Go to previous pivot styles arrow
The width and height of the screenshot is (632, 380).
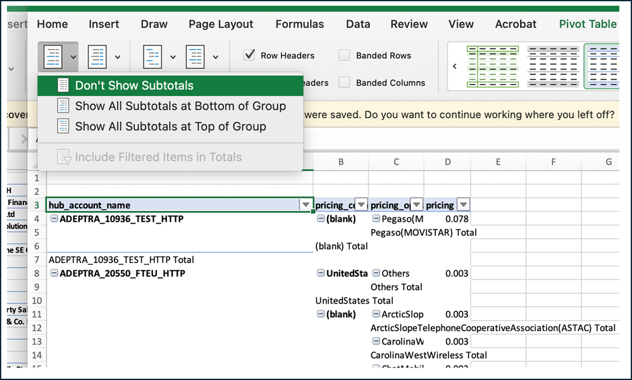tap(455, 66)
